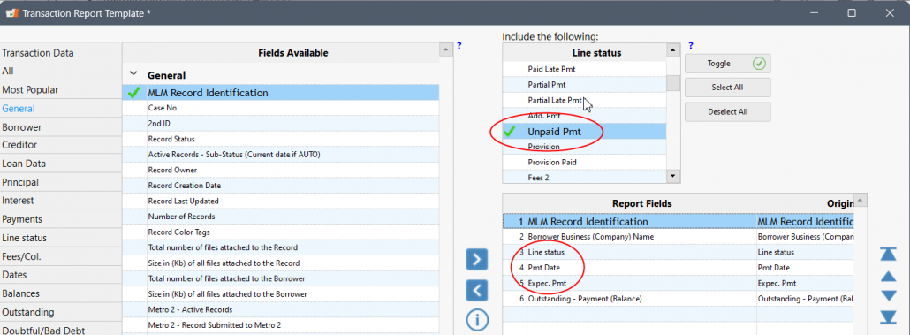Remove field using left arrow button
The width and height of the screenshot is (910, 335).
pos(476,290)
